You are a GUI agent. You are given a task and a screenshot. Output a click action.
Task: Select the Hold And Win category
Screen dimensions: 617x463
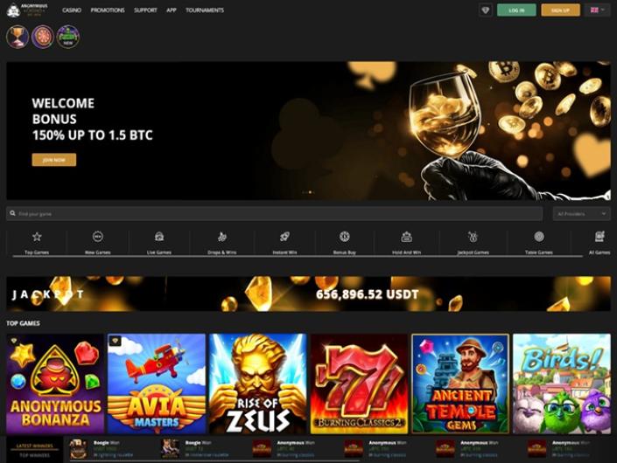point(406,243)
